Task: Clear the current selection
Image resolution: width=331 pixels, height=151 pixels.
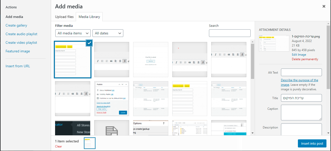Action: pos(58,146)
